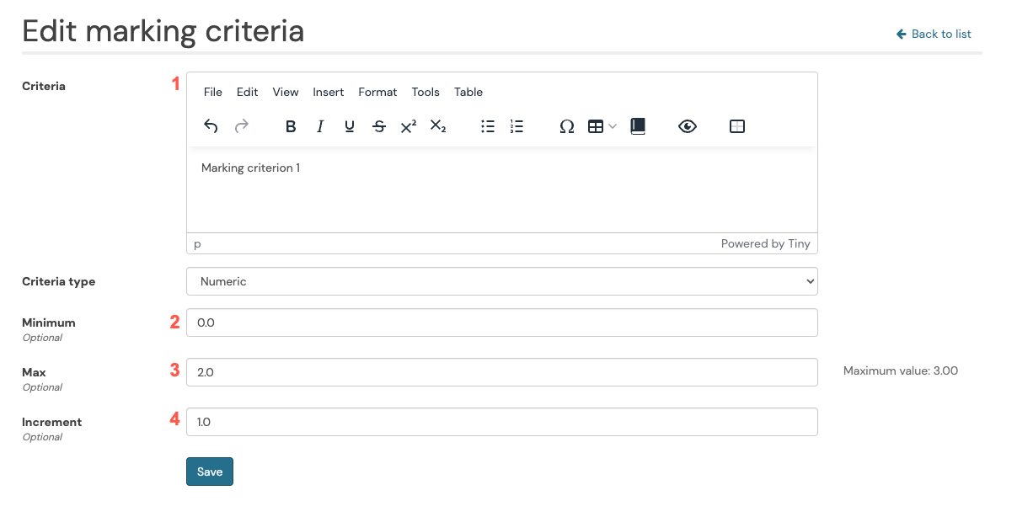Open the Format menu
Screen dimensions: 1017x517
(x=377, y=92)
